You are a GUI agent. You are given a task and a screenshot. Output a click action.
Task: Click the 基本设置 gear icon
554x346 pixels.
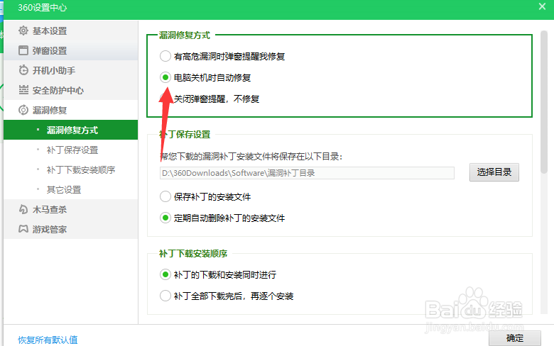(x=23, y=30)
